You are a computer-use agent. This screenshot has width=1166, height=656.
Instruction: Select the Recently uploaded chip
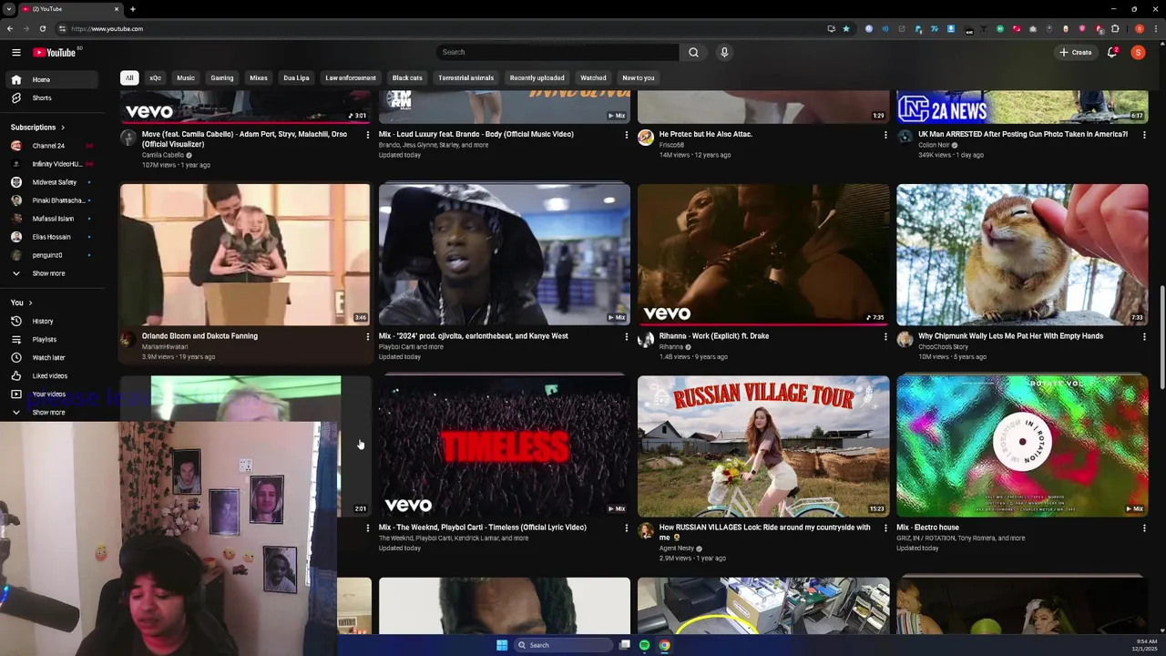537,77
